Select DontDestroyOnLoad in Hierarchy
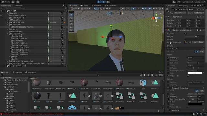This screenshot has width=207, height=116. 17,66
